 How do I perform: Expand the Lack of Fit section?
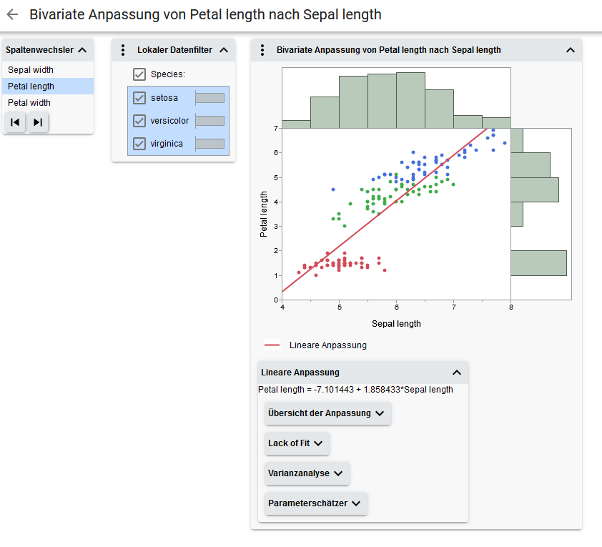(x=296, y=443)
